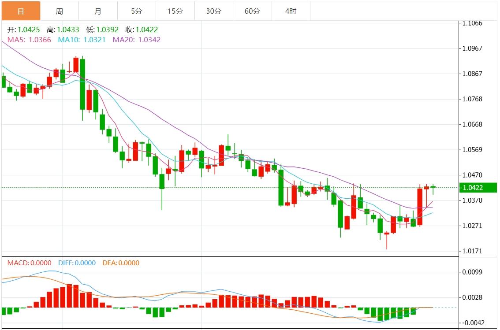Screen dimensions: 500x330
Task: Click the MACD value label
Action: click(x=29, y=263)
